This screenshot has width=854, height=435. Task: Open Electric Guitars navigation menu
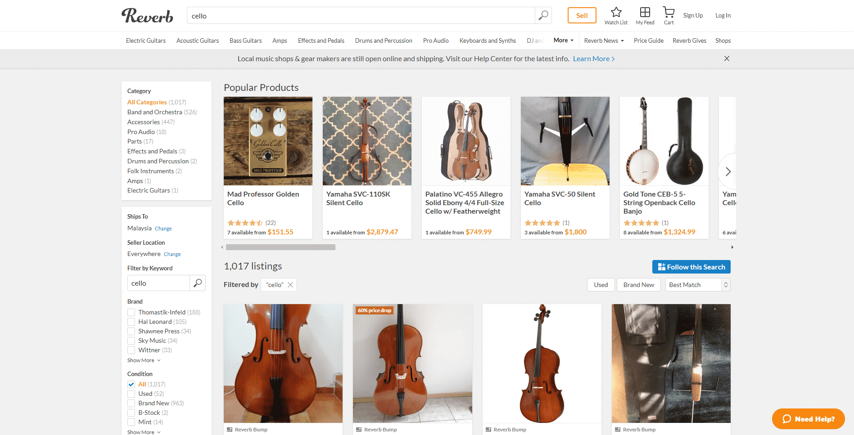point(146,40)
